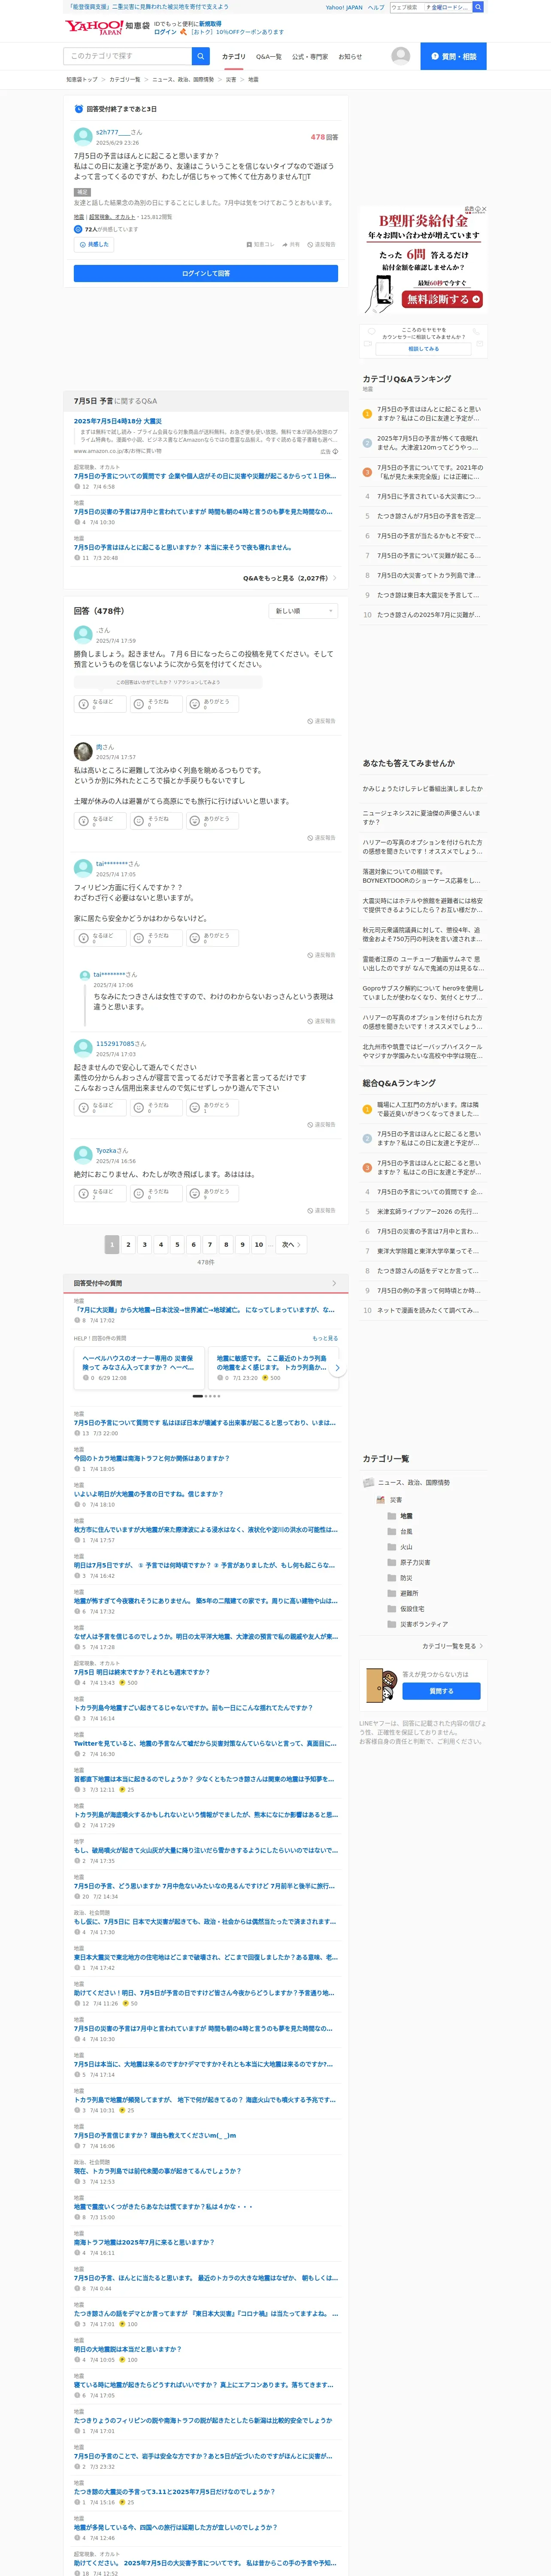Click なるほど reaction on 肉さん's answer
Screen dimensions: 551x2576
coord(100,820)
